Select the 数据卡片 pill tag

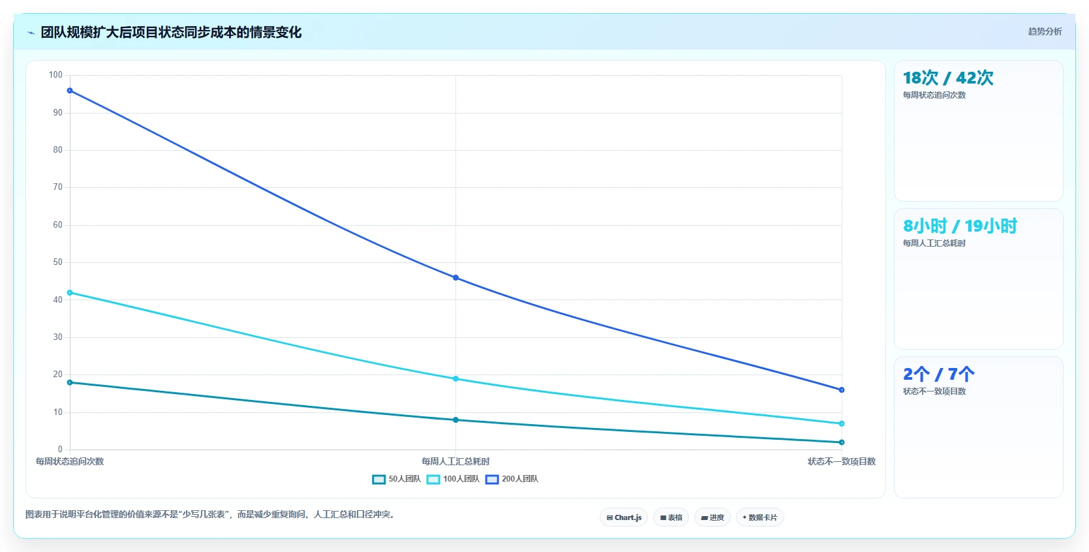click(759, 517)
